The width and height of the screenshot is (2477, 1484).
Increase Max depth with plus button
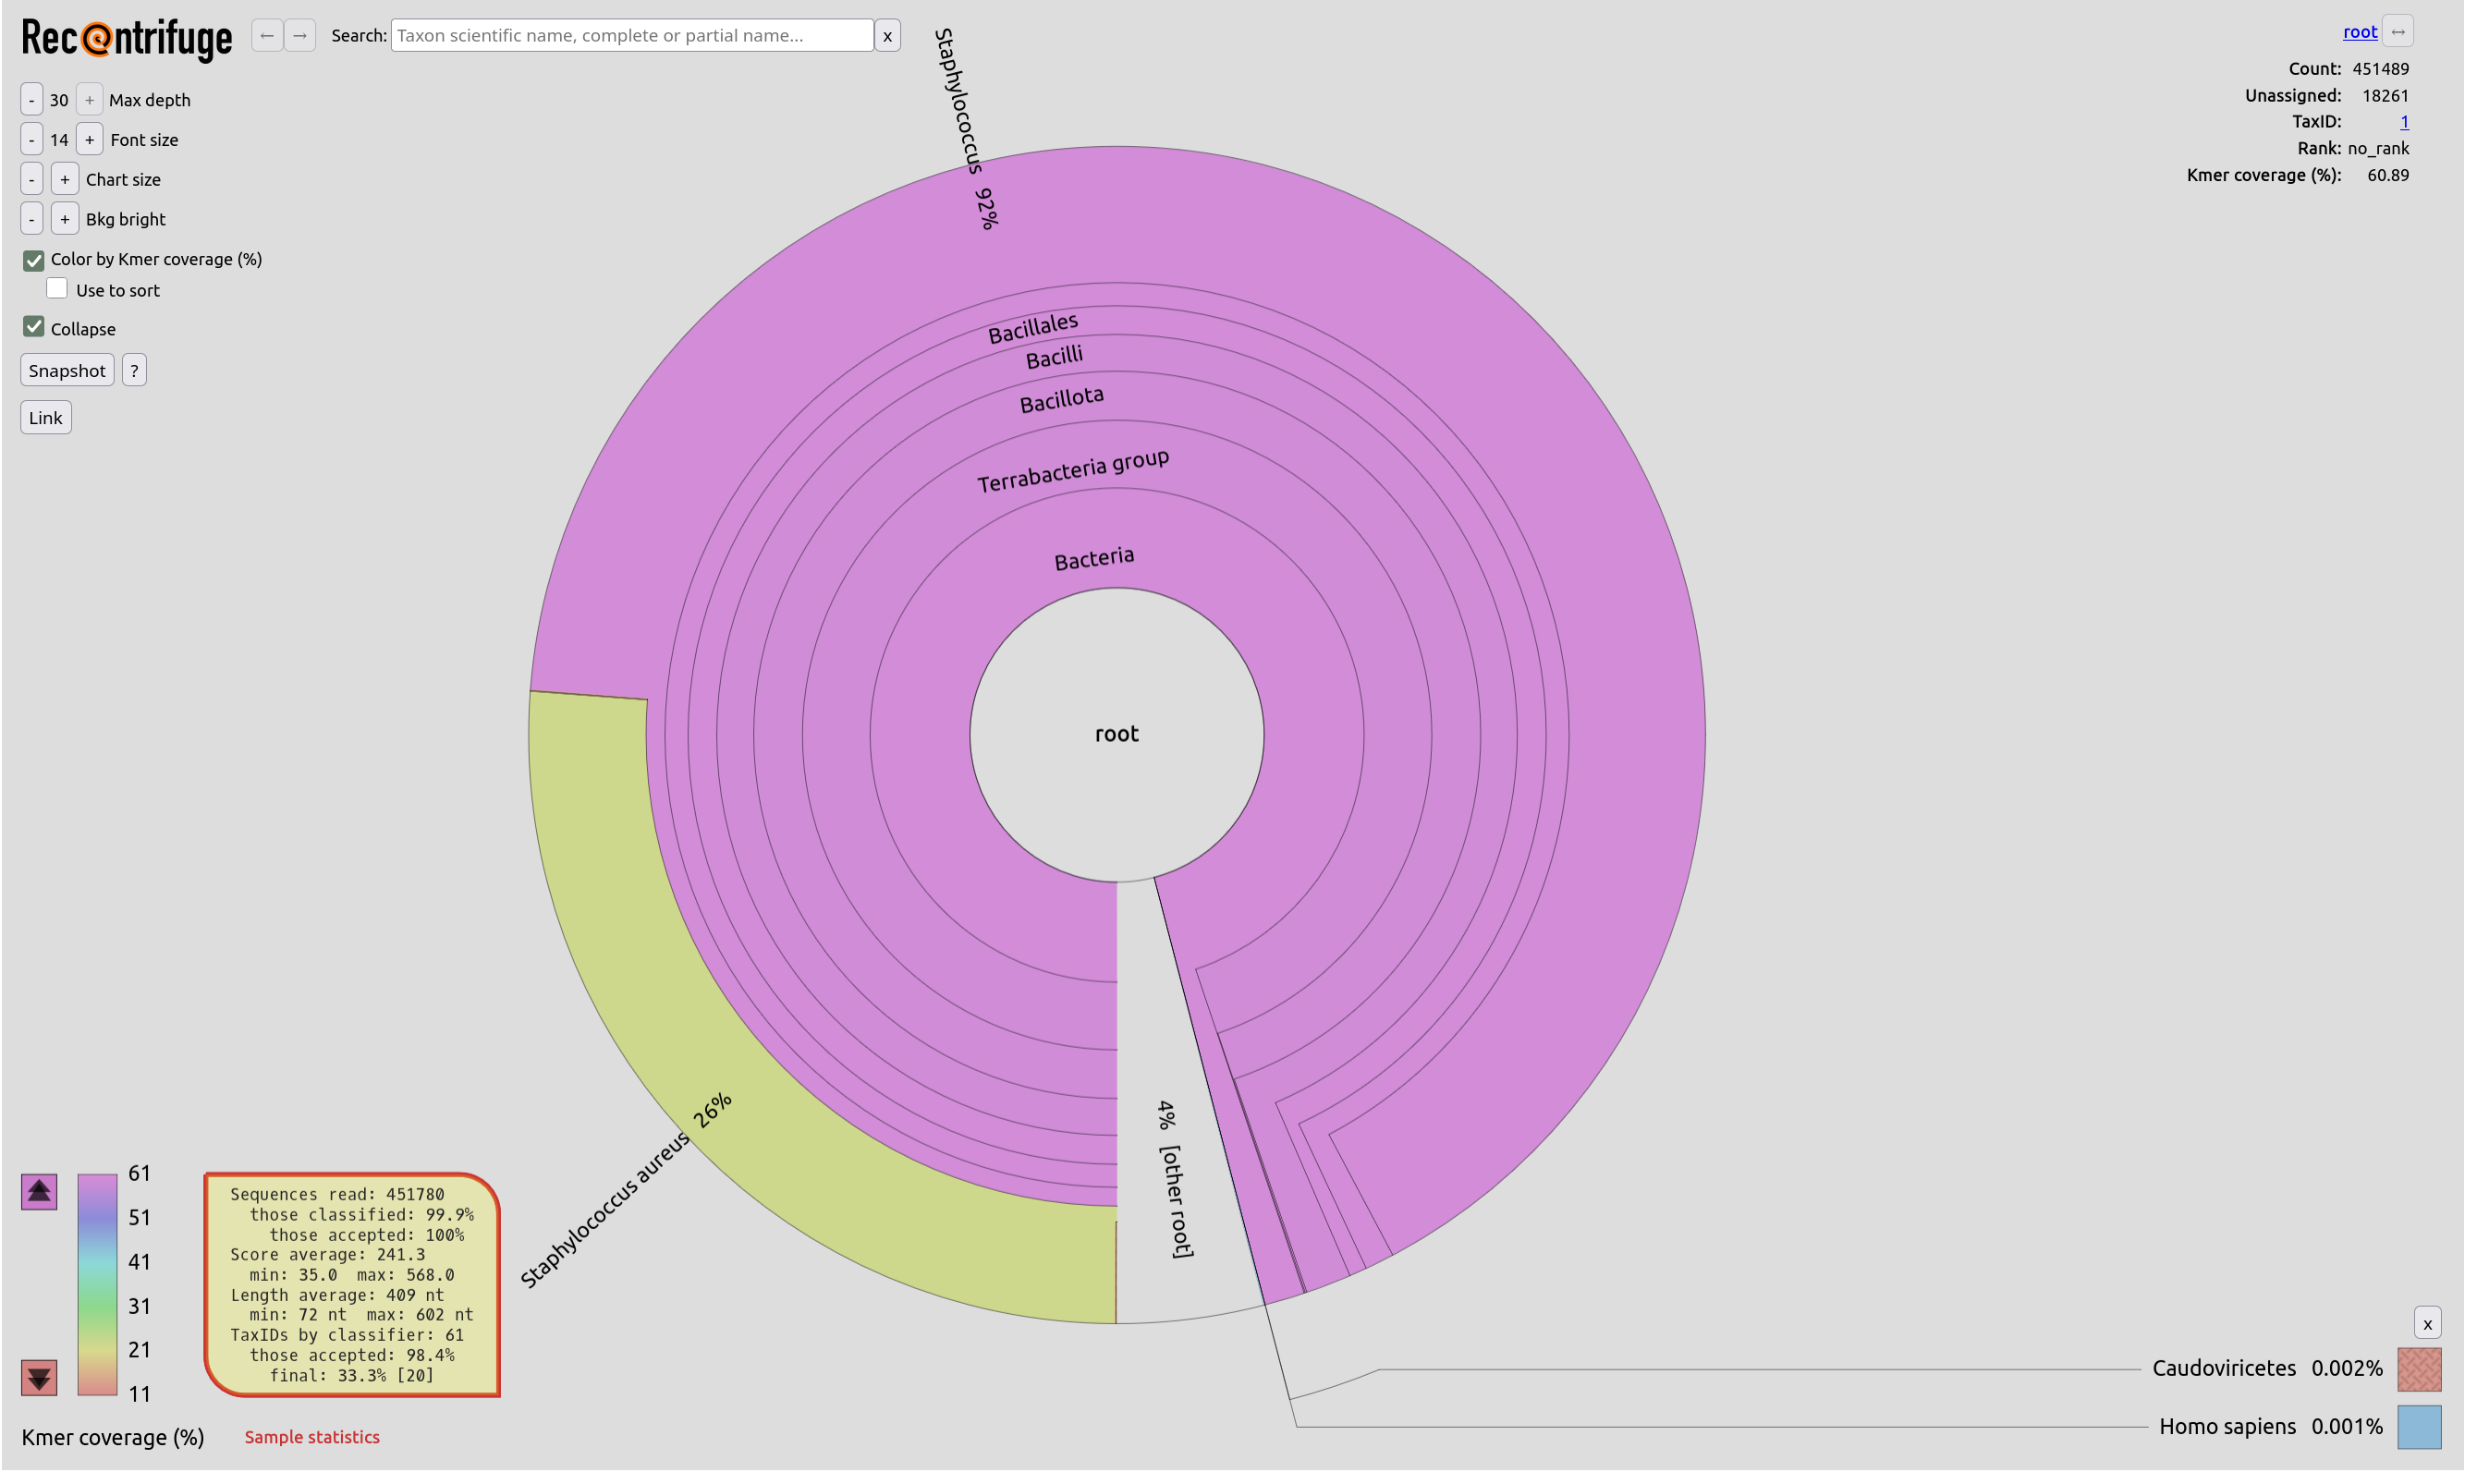pyautogui.click(x=90, y=100)
